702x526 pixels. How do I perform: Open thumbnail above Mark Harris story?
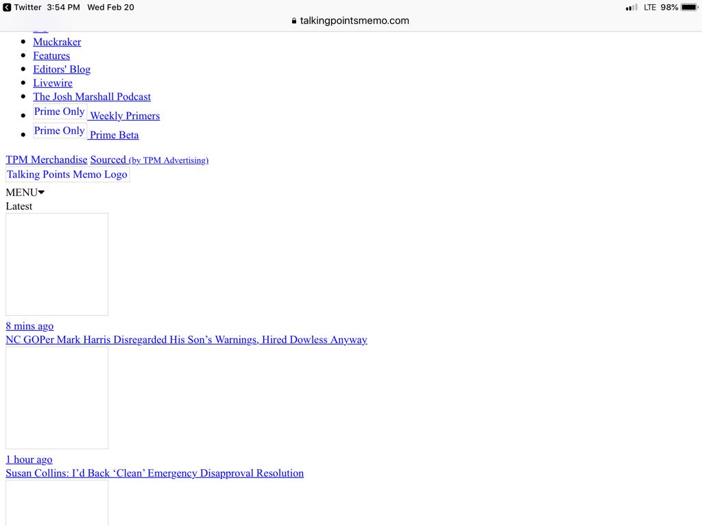[57, 264]
